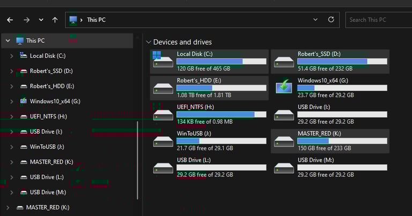Viewport: 412px width, 216px height.
Task: Click UEFI_NTFS (H:) capacity bar
Action: tap(222, 114)
